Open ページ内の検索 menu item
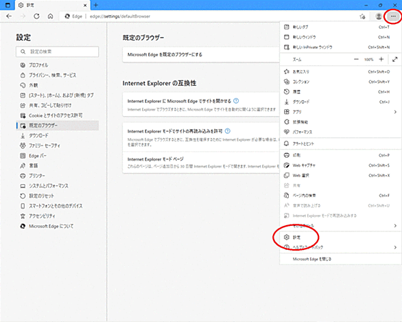 pos(340,196)
